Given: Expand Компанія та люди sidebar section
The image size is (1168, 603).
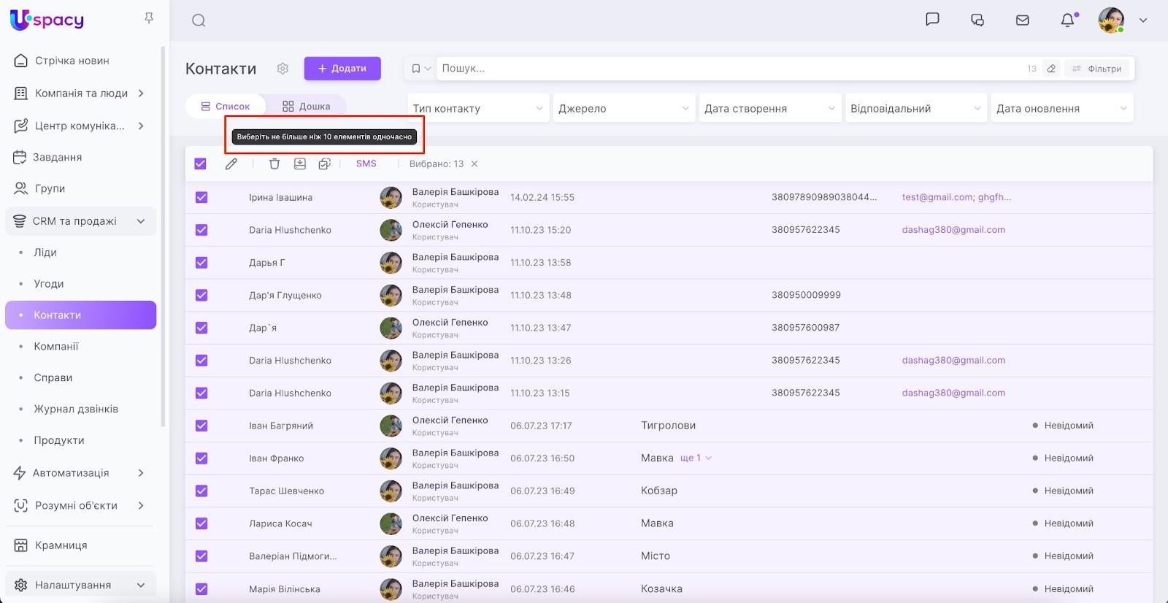Looking at the screenshot, I should (x=80, y=93).
